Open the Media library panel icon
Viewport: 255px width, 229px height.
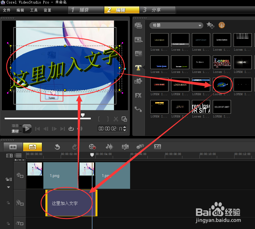pos(138,25)
